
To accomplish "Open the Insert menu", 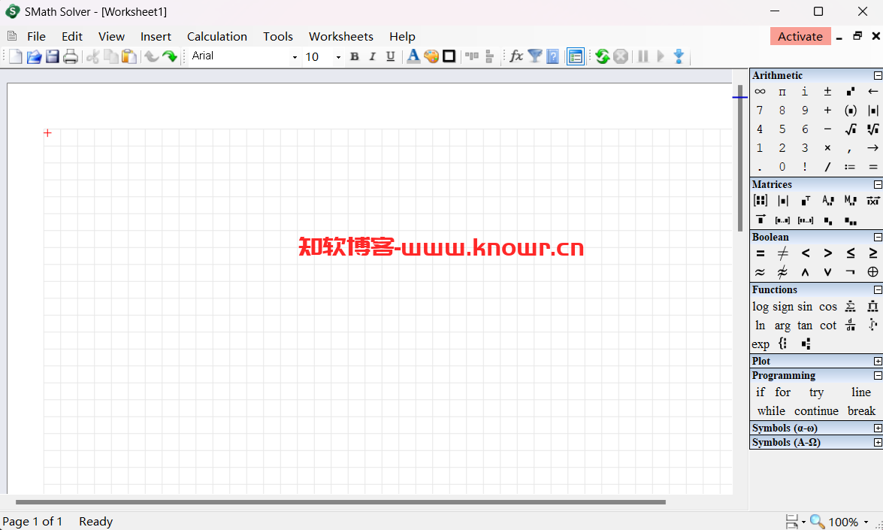I will (156, 37).
